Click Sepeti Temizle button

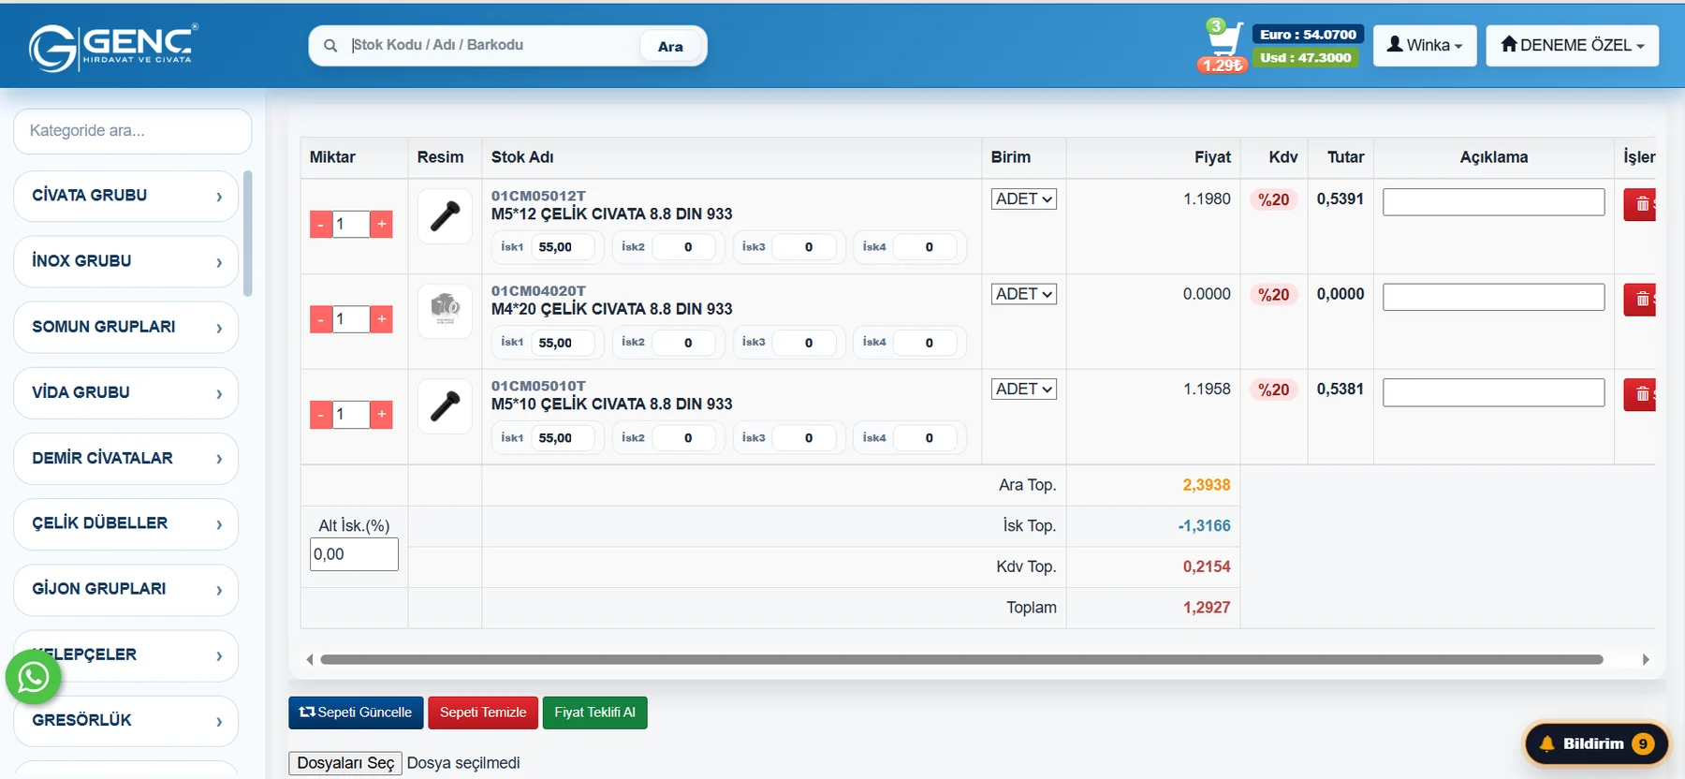pyautogui.click(x=483, y=713)
